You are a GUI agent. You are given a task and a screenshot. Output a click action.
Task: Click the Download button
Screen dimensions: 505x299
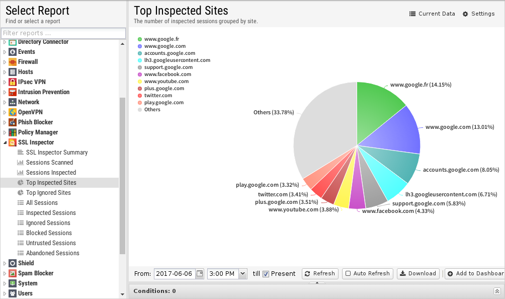(x=417, y=273)
